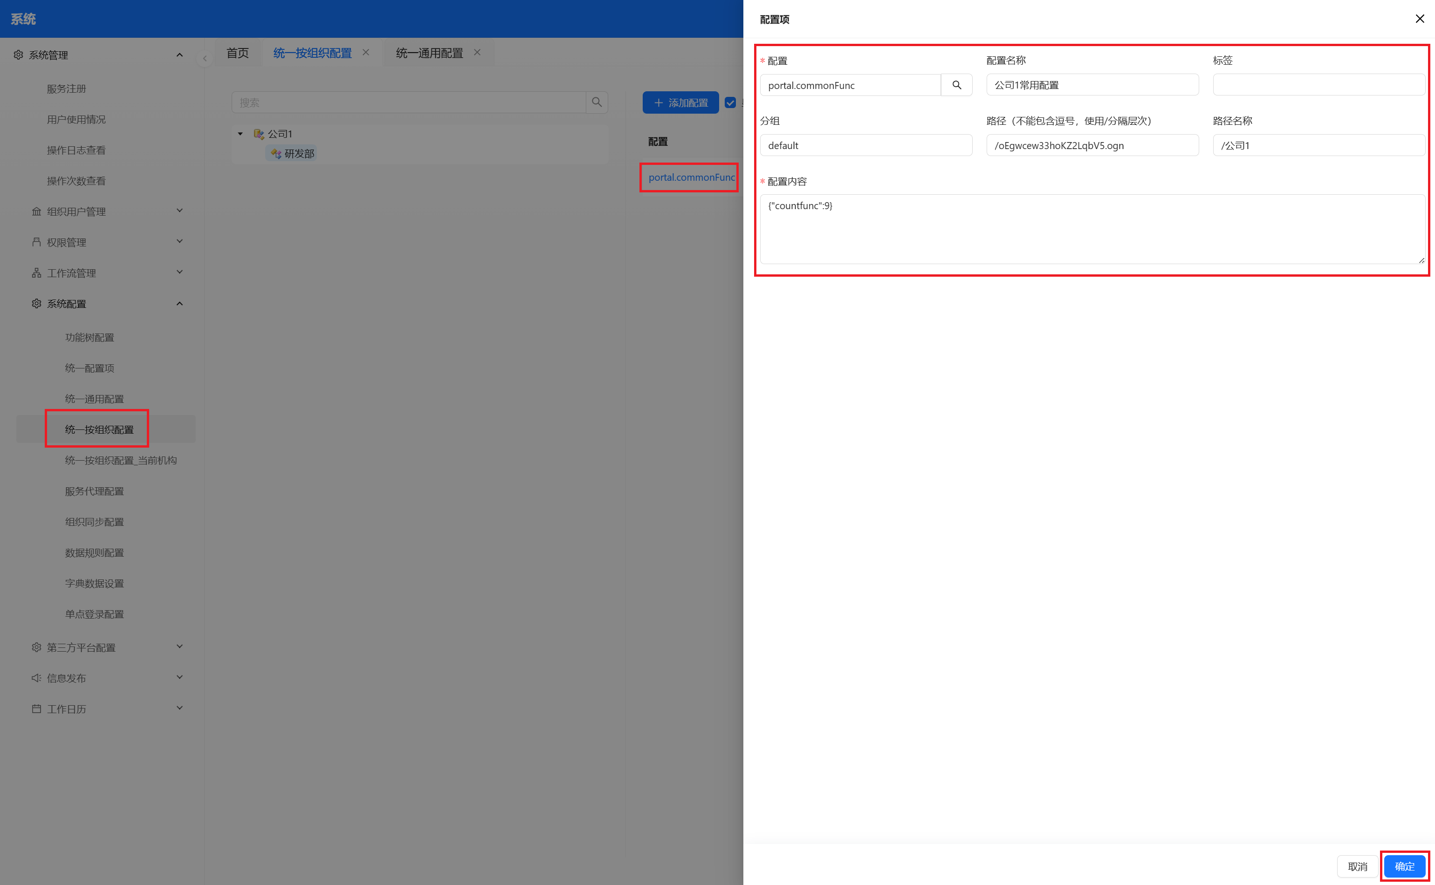Open 组织同步配置 menu item
The height and width of the screenshot is (885, 1435).
(x=94, y=522)
